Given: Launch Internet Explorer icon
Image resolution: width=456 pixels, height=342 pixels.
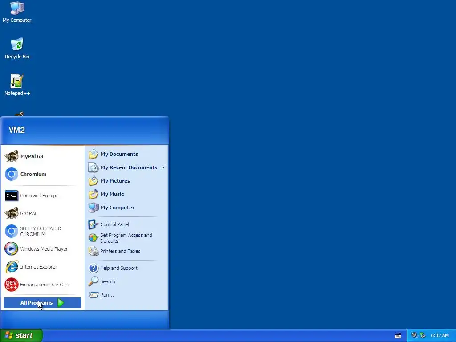Looking at the screenshot, I should 12,267.
